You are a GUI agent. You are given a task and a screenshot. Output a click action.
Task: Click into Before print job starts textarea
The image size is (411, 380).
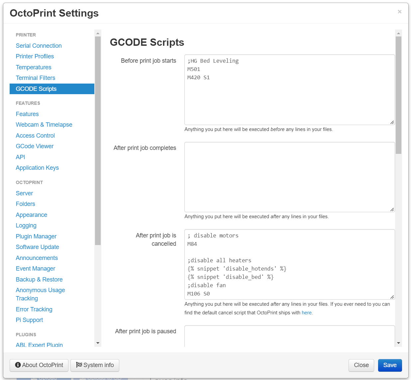click(289, 90)
